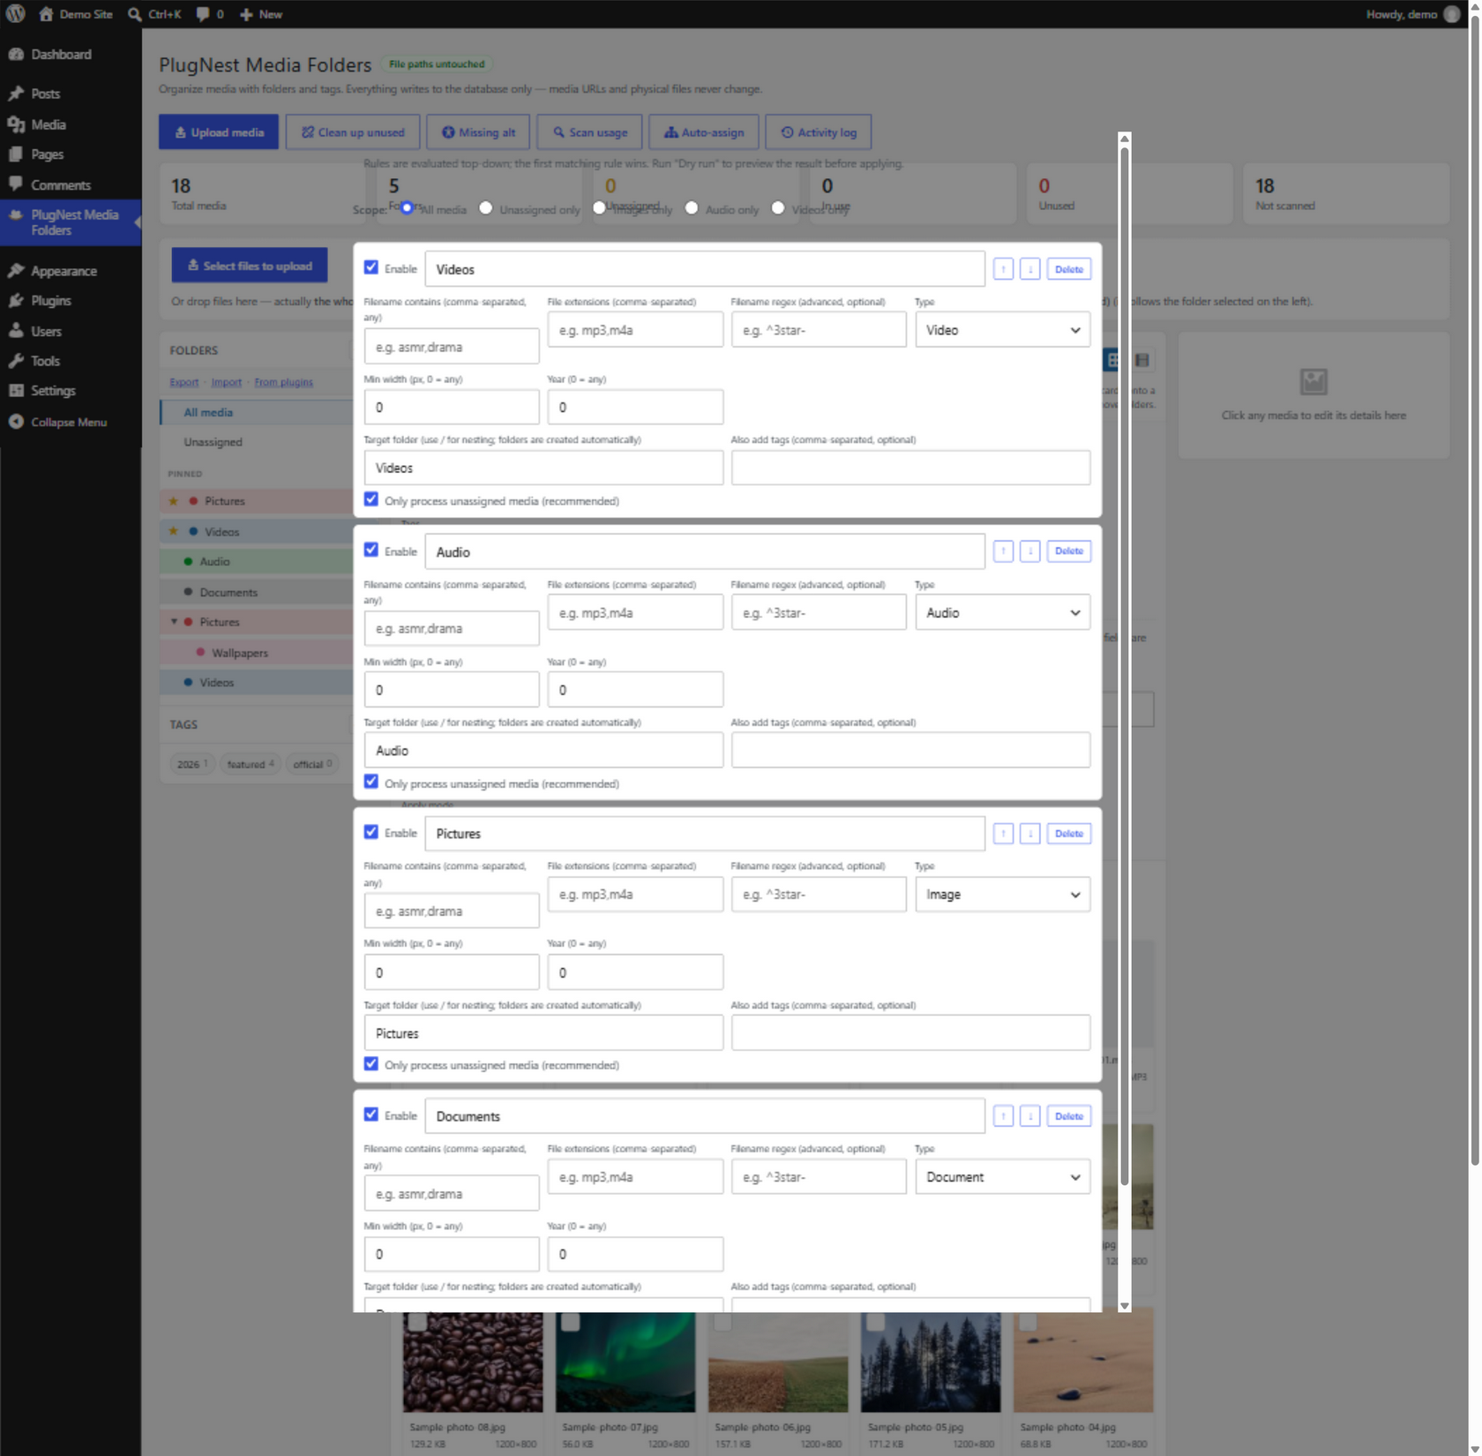Screen dimensions: 1482x1456
Task: Move Audio rule up arrow
Action: pyautogui.click(x=1003, y=552)
